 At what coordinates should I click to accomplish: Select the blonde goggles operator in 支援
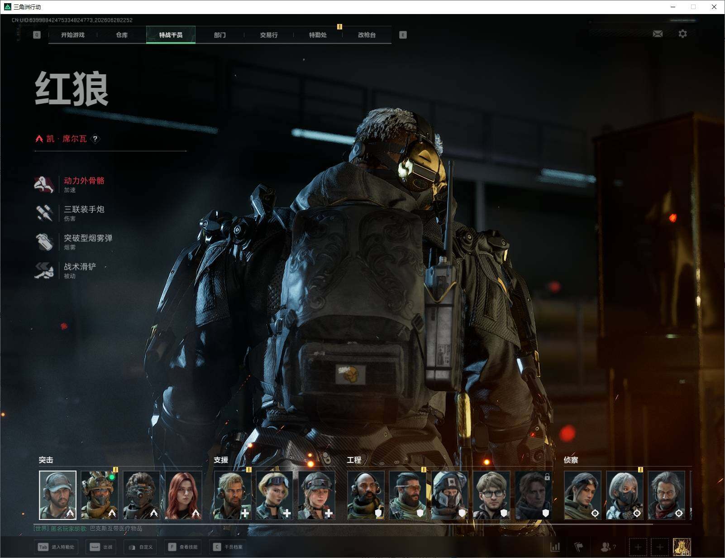pos(275,495)
